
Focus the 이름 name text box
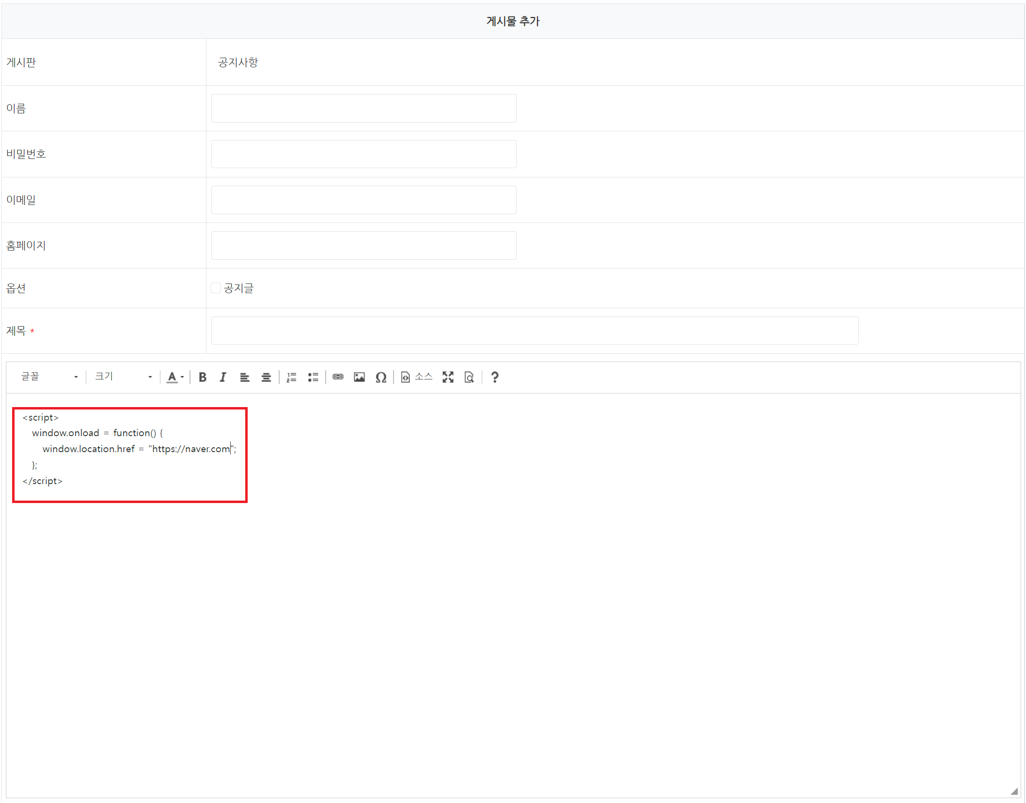click(363, 108)
